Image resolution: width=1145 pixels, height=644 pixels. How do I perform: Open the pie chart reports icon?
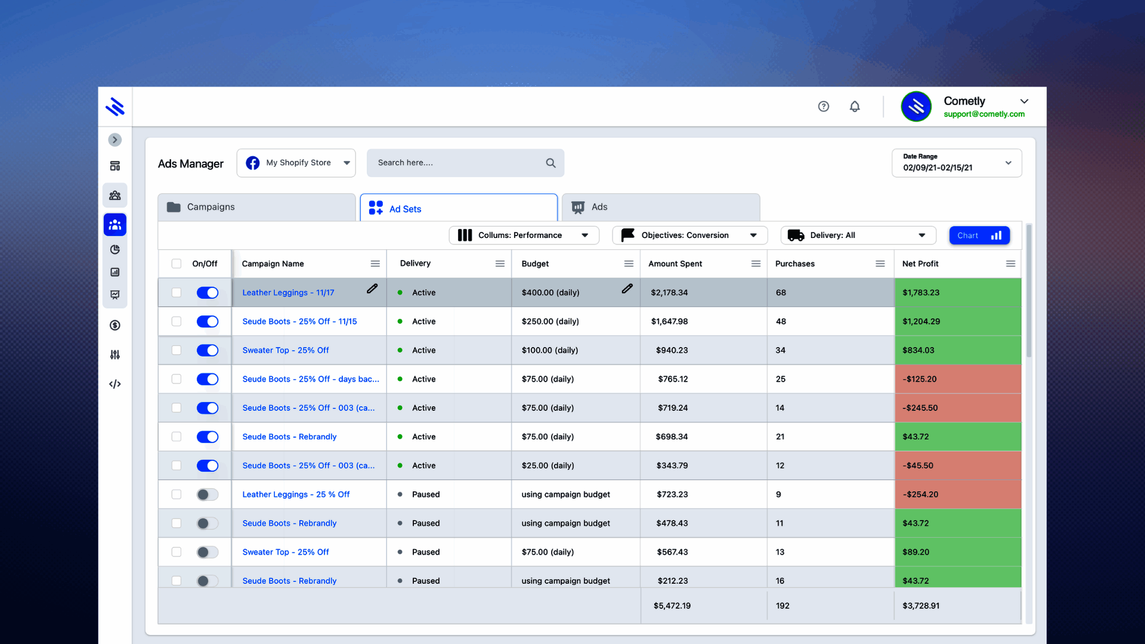coord(114,250)
